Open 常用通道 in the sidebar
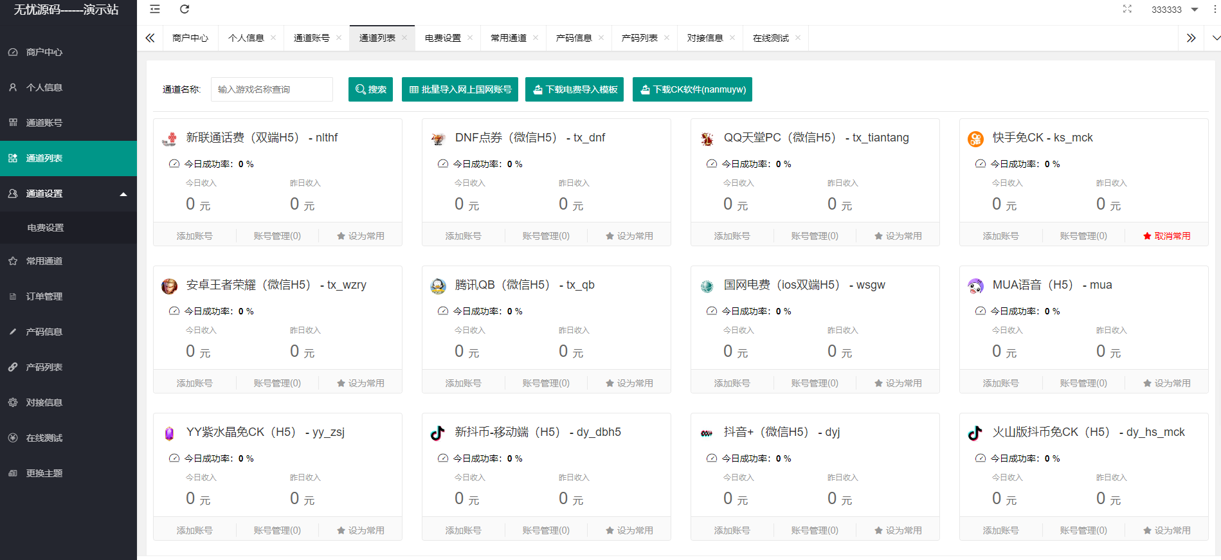This screenshot has height=560, width=1221. tap(68, 261)
